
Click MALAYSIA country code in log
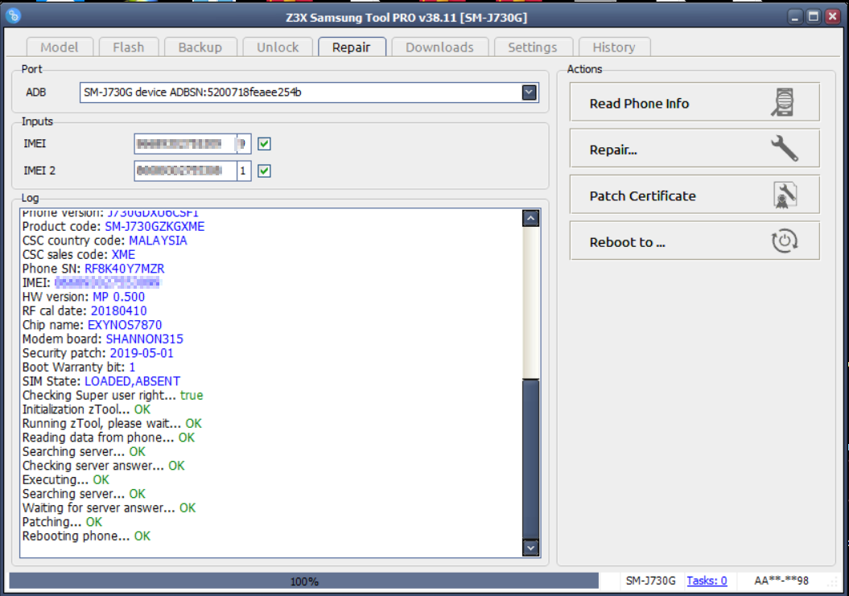click(158, 240)
